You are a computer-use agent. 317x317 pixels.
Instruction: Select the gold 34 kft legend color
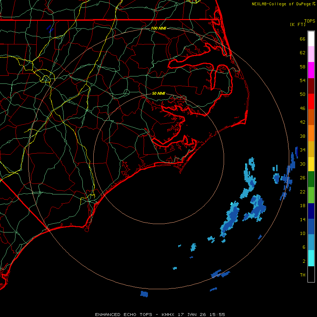311,149
